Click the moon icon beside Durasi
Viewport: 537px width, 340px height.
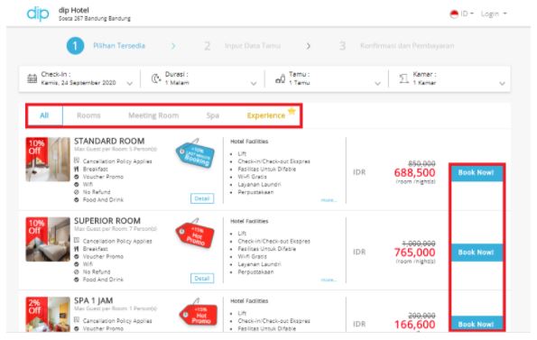point(156,78)
